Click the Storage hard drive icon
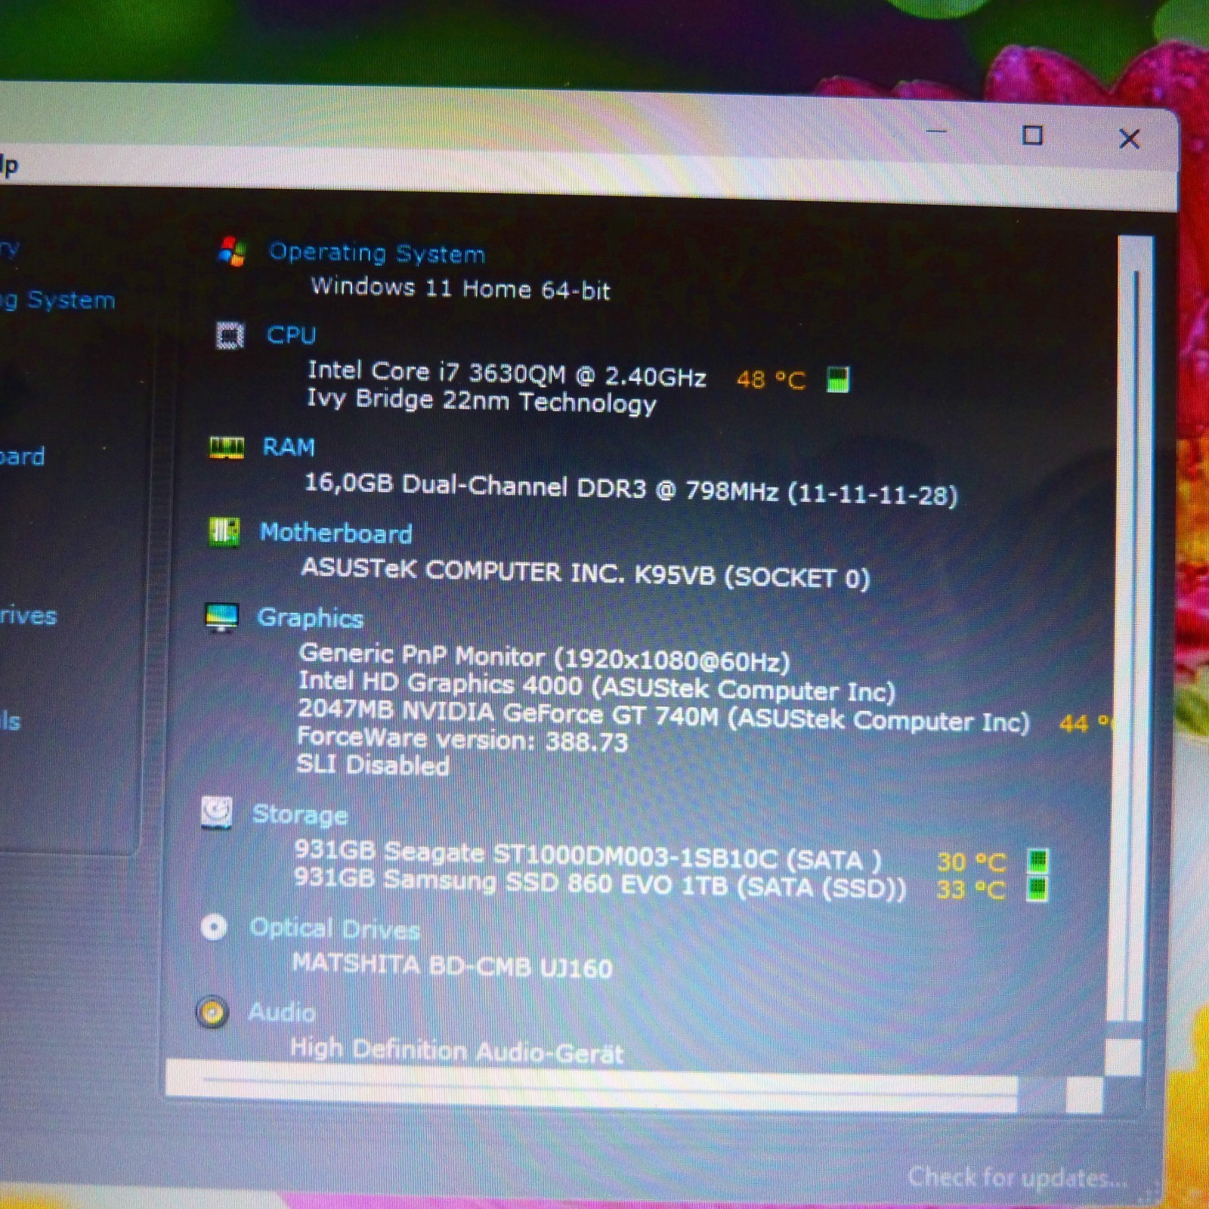 [x=217, y=813]
